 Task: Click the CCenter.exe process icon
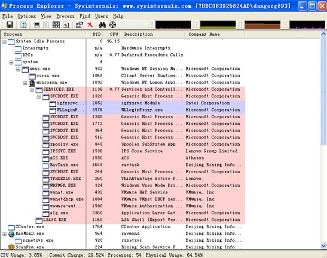point(11,227)
